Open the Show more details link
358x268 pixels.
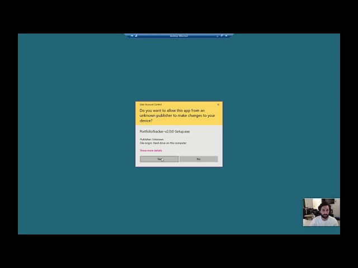tap(151, 151)
